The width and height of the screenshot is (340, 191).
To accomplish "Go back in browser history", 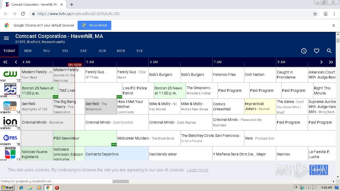I will click(6, 14).
